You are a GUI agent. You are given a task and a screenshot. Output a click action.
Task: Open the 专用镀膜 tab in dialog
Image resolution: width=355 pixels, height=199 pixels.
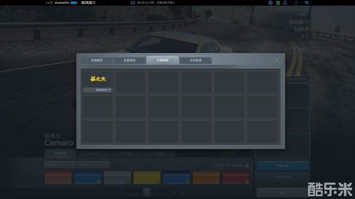coord(195,60)
